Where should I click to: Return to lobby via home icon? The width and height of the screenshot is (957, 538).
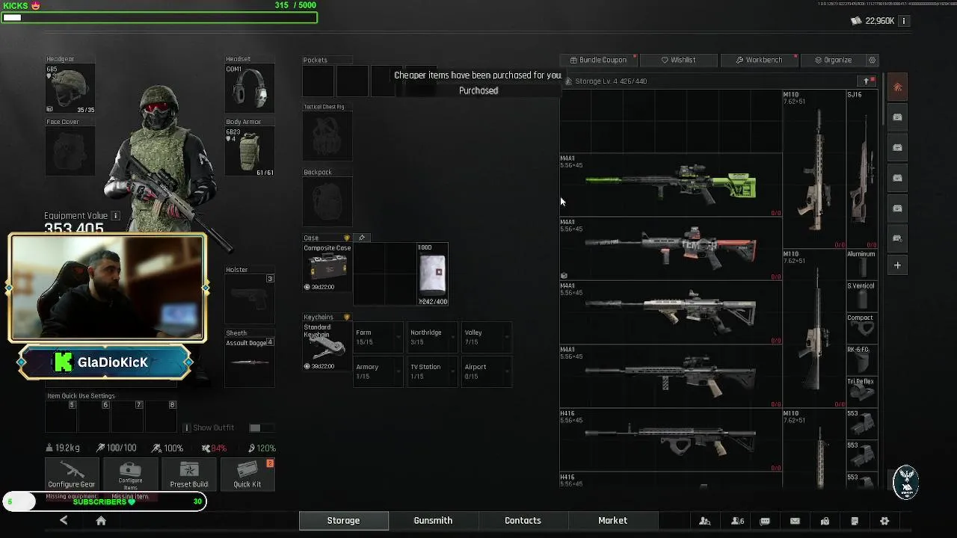(101, 521)
